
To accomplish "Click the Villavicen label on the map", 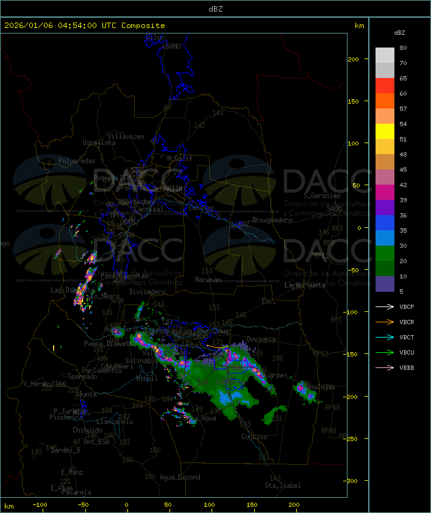I will coord(126,136).
